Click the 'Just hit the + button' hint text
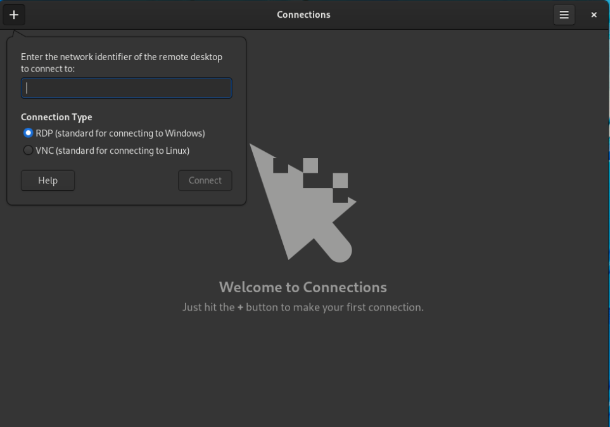610x427 pixels. [303, 307]
